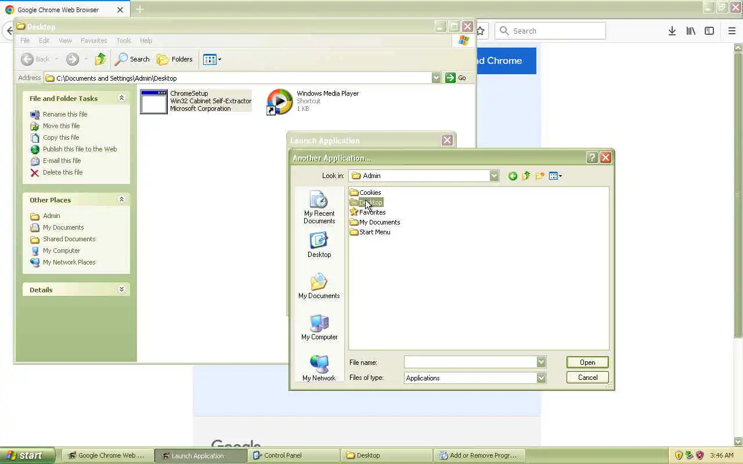Toggle the Folders pane in explorer toolbar
Viewport: 743px width, 464px height.
[175, 59]
